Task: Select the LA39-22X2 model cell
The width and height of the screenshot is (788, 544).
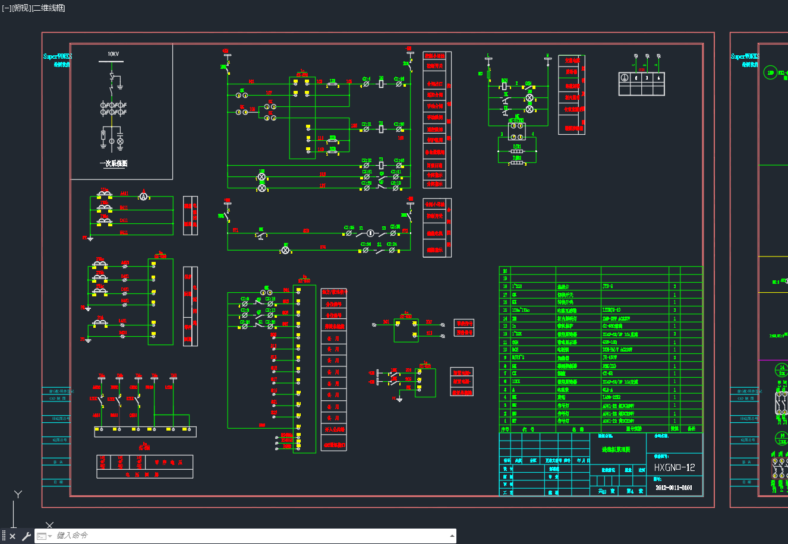Action: 635,397
